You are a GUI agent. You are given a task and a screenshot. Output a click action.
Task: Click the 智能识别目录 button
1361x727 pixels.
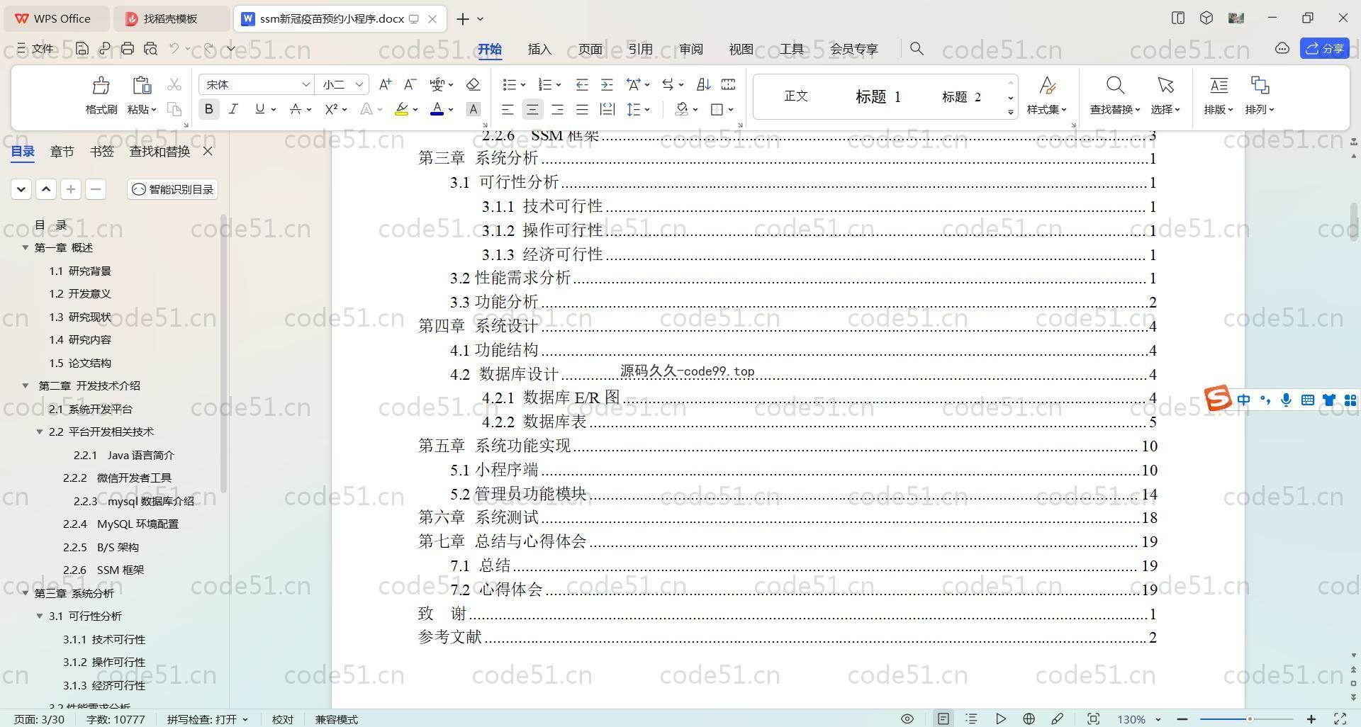173,189
